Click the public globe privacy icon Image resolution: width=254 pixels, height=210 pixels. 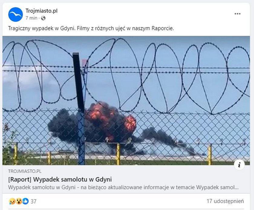pos(43,18)
